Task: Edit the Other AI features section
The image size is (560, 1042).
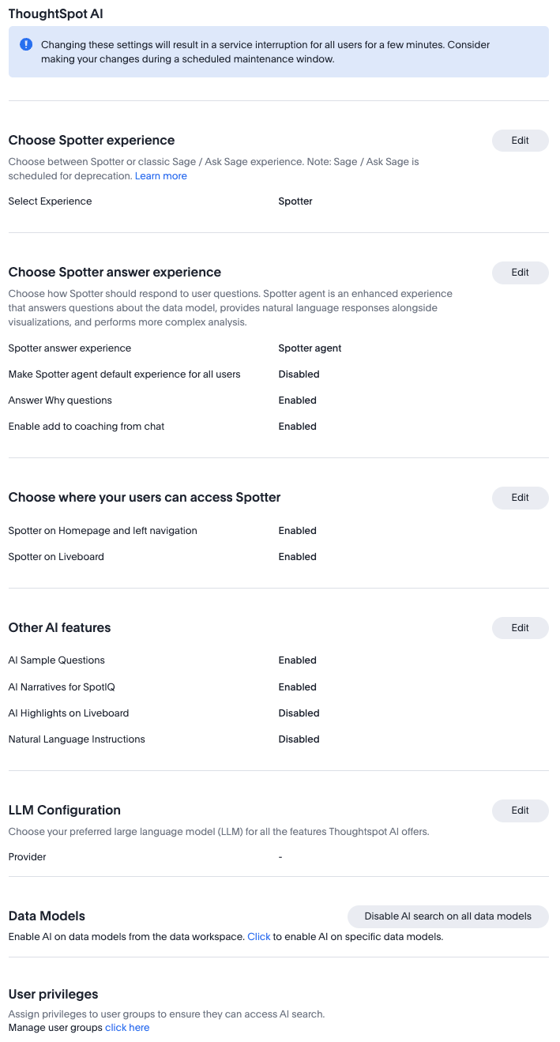Action: pyautogui.click(x=520, y=628)
